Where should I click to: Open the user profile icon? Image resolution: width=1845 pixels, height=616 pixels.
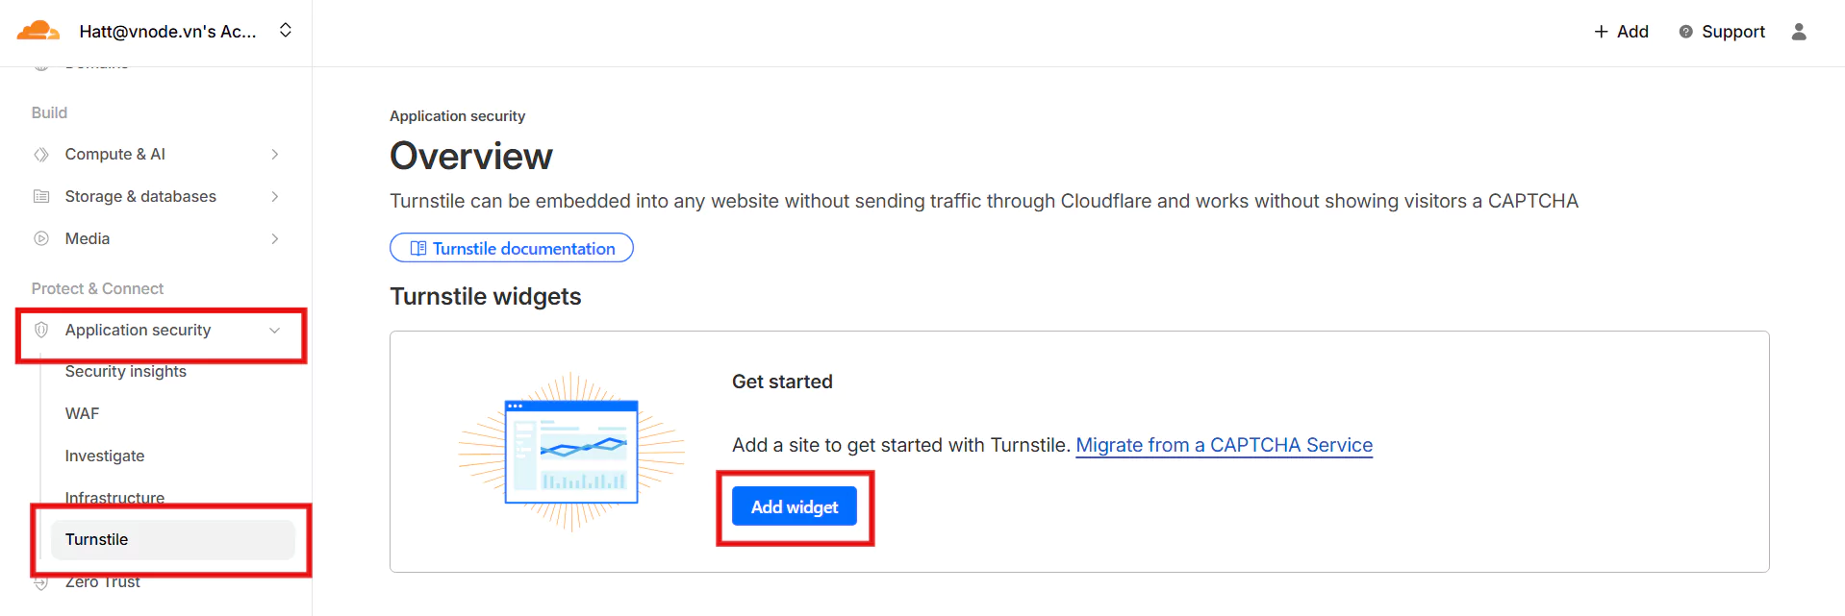1799,32
